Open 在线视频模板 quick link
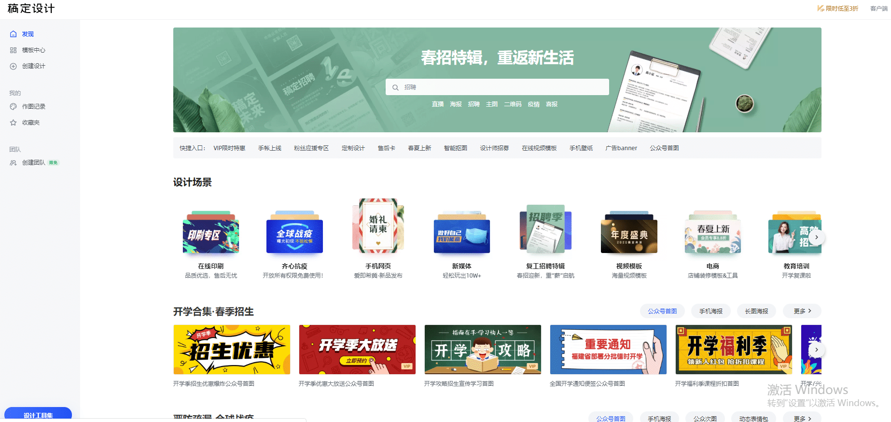Viewport: 891px width, 422px height. [539, 148]
